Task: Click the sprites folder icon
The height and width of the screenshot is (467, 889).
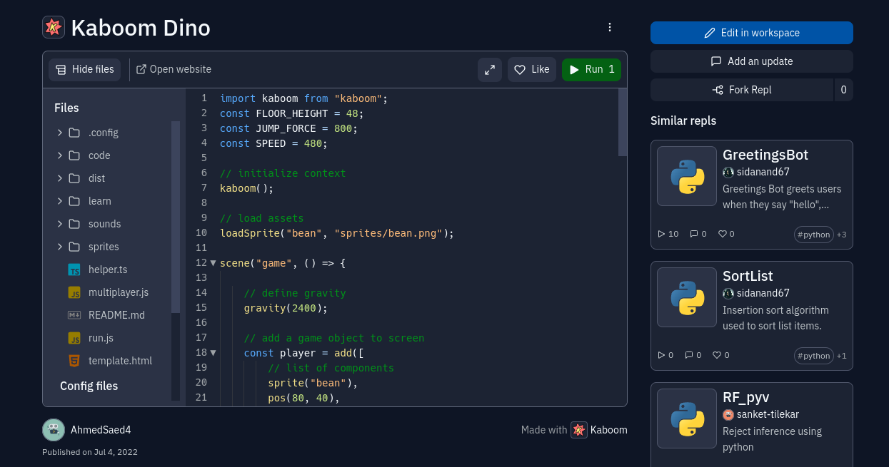Action: pyautogui.click(x=74, y=247)
